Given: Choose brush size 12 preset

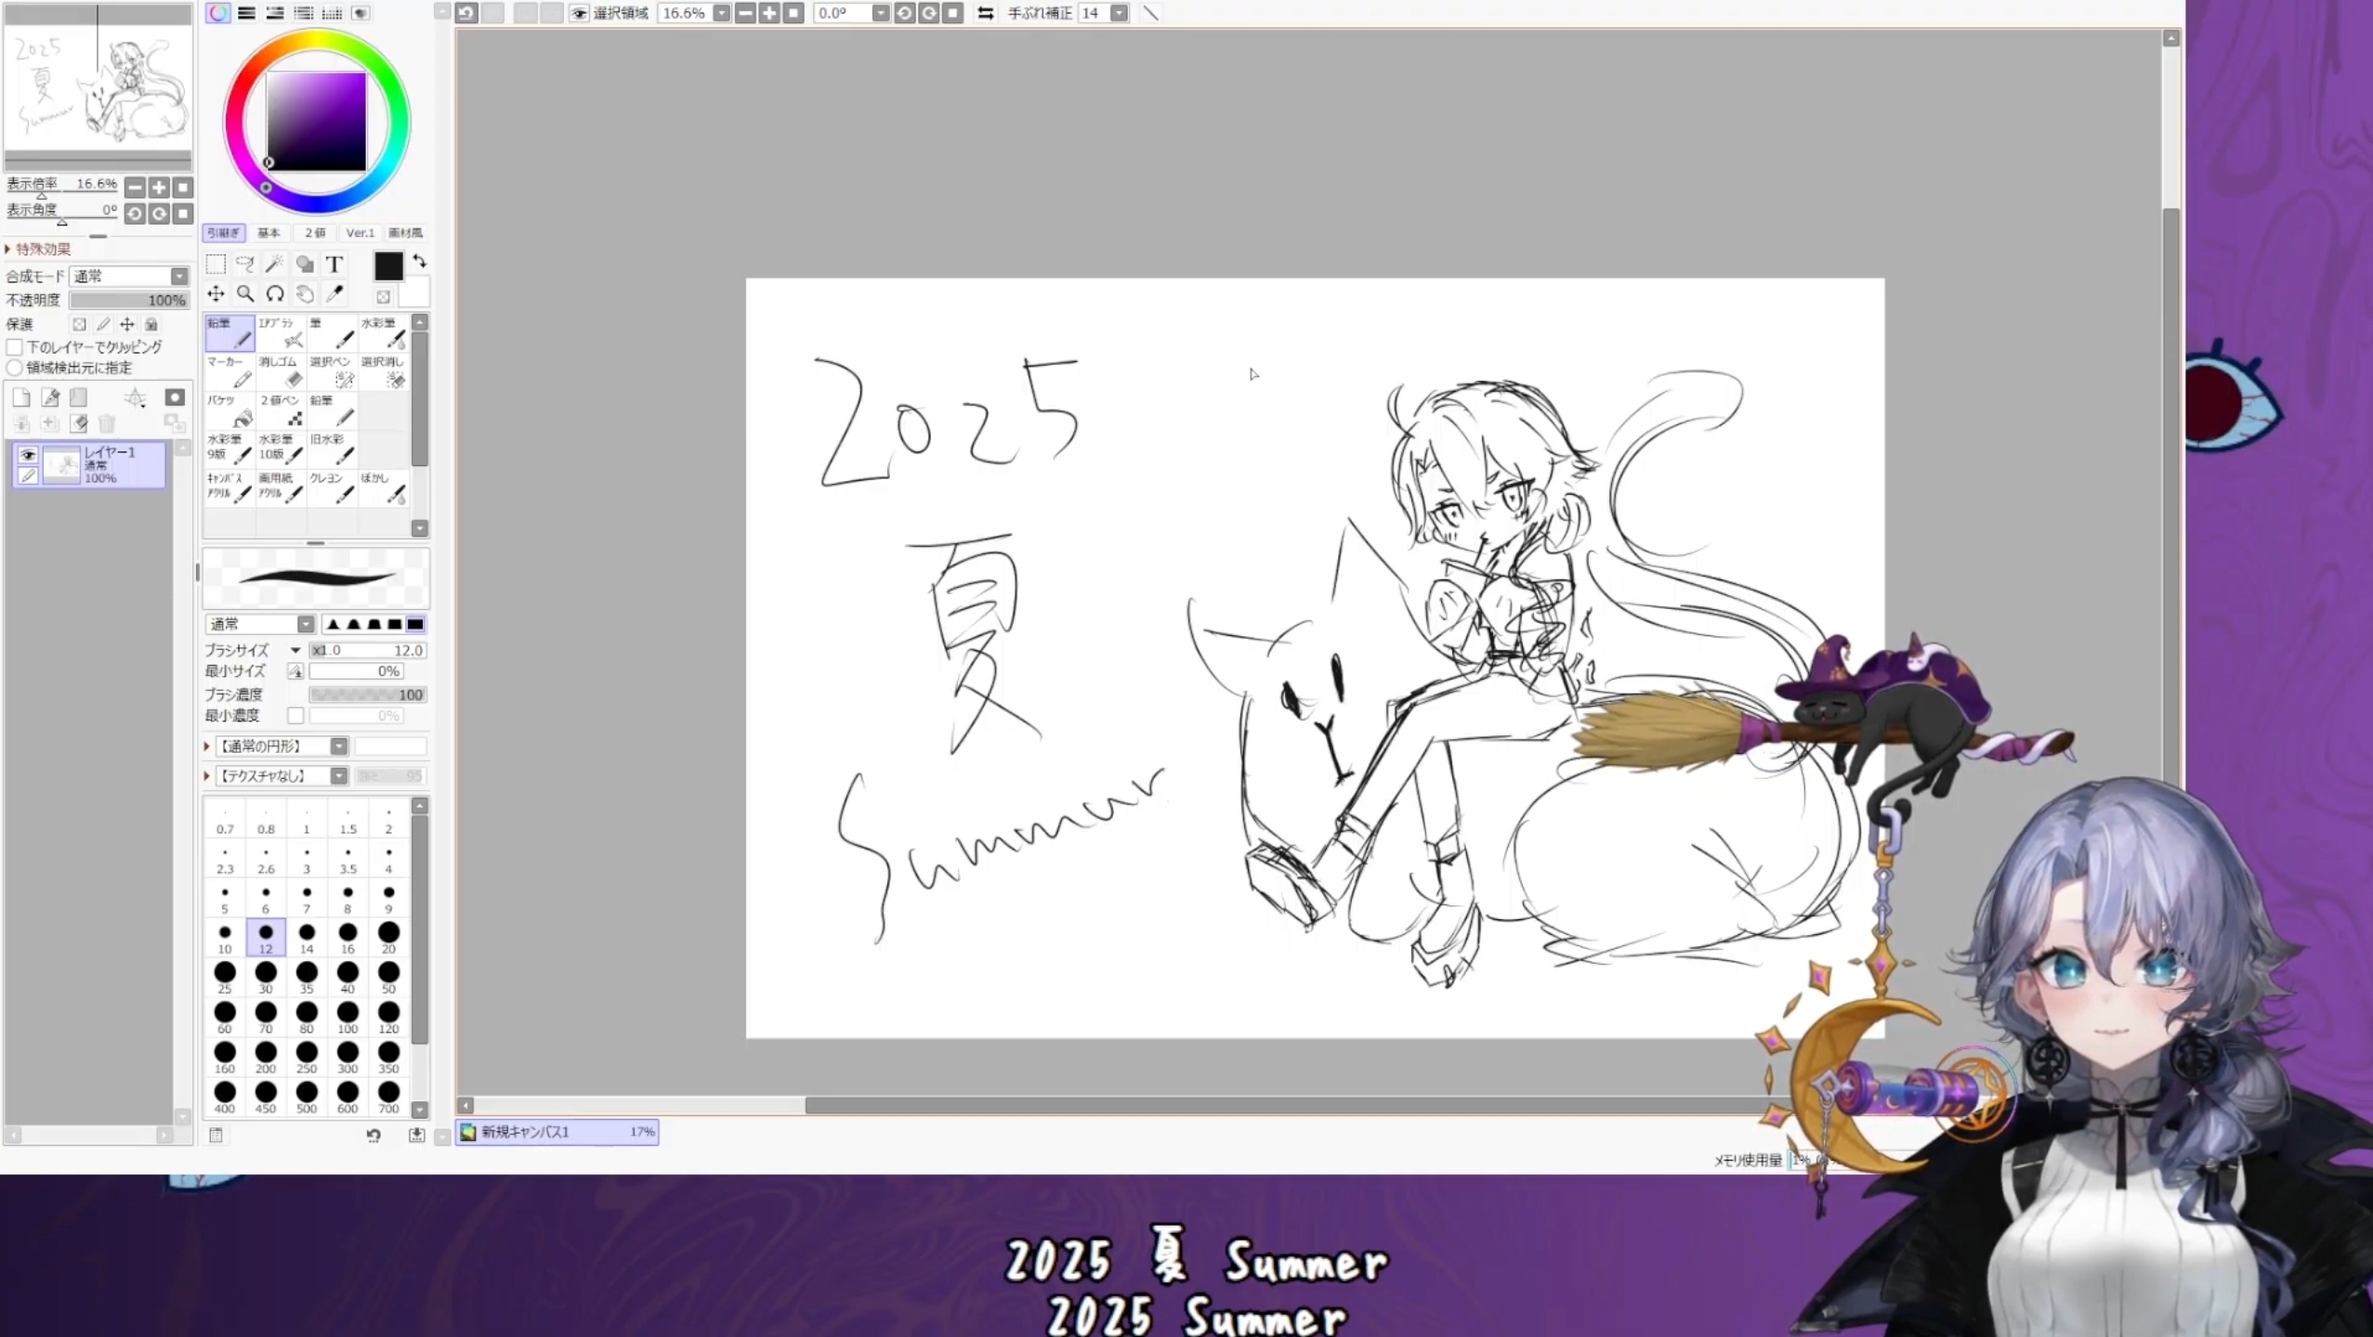Looking at the screenshot, I should 266,938.
